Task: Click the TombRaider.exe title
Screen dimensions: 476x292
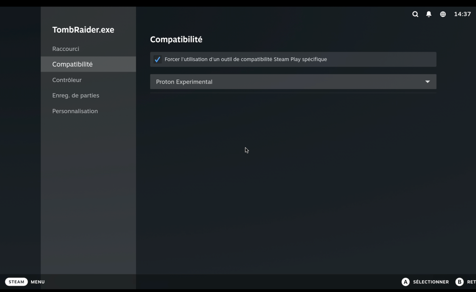Action: click(83, 30)
